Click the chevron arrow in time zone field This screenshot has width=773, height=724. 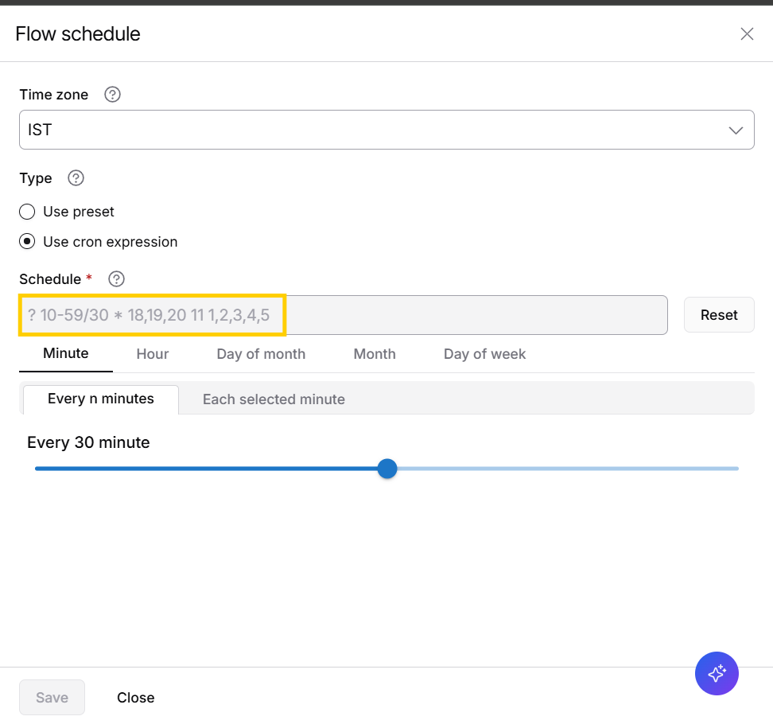pos(736,130)
